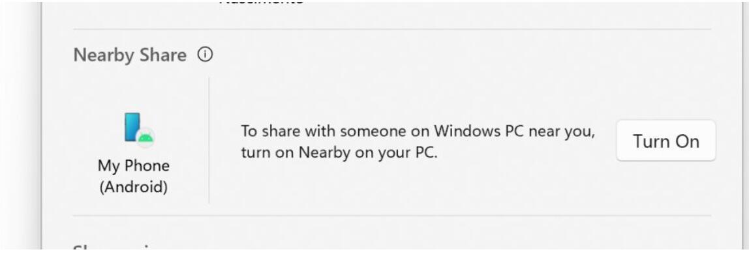This screenshot has width=749, height=256.
Task: Click the green Android badge on phone icon
Action: click(145, 137)
